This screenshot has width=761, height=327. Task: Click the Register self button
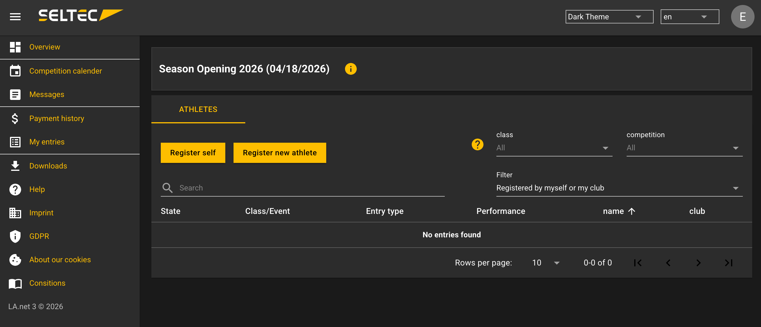point(193,153)
